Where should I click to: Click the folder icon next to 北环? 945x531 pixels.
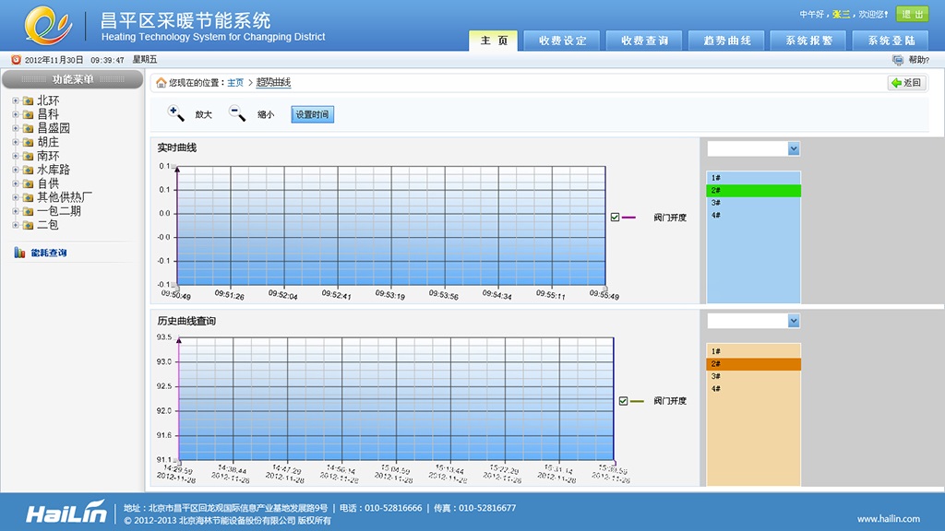point(28,101)
